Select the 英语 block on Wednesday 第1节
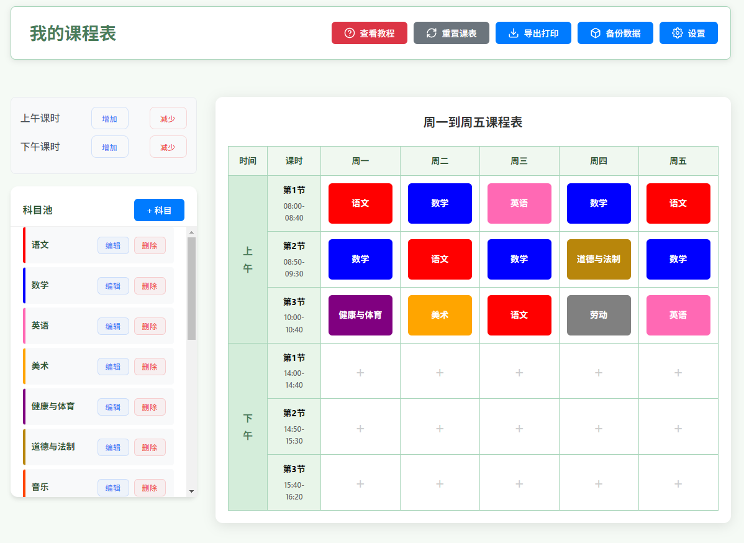 (x=519, y=203)
